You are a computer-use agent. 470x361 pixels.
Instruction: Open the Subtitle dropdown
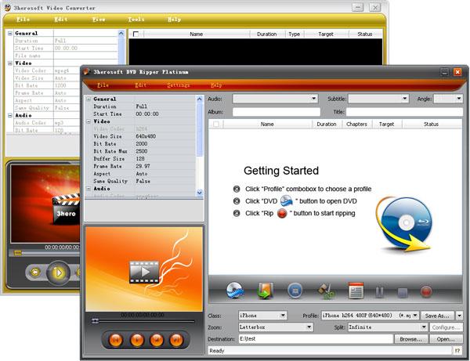405,99
